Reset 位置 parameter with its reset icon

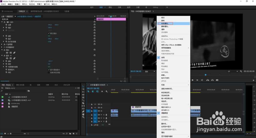click(x=94, y=24)
